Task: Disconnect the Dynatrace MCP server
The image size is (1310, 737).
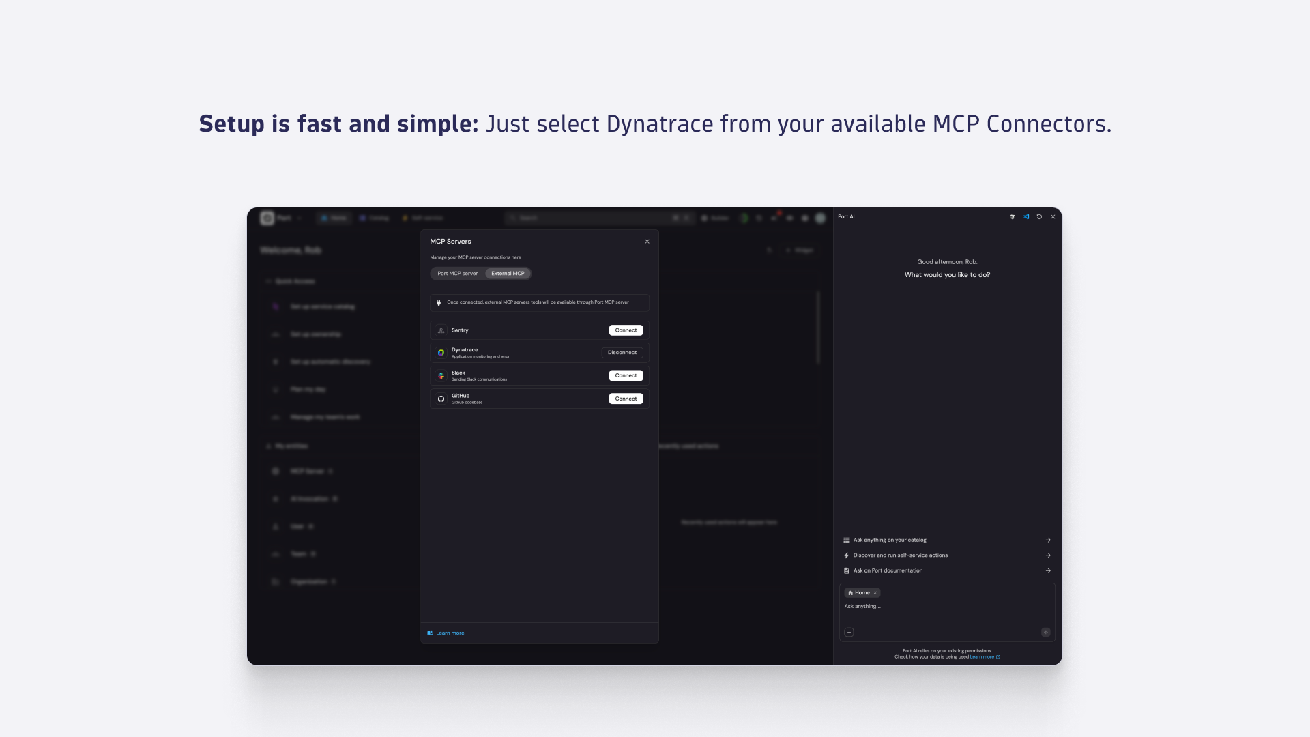Action: point(622,353)
